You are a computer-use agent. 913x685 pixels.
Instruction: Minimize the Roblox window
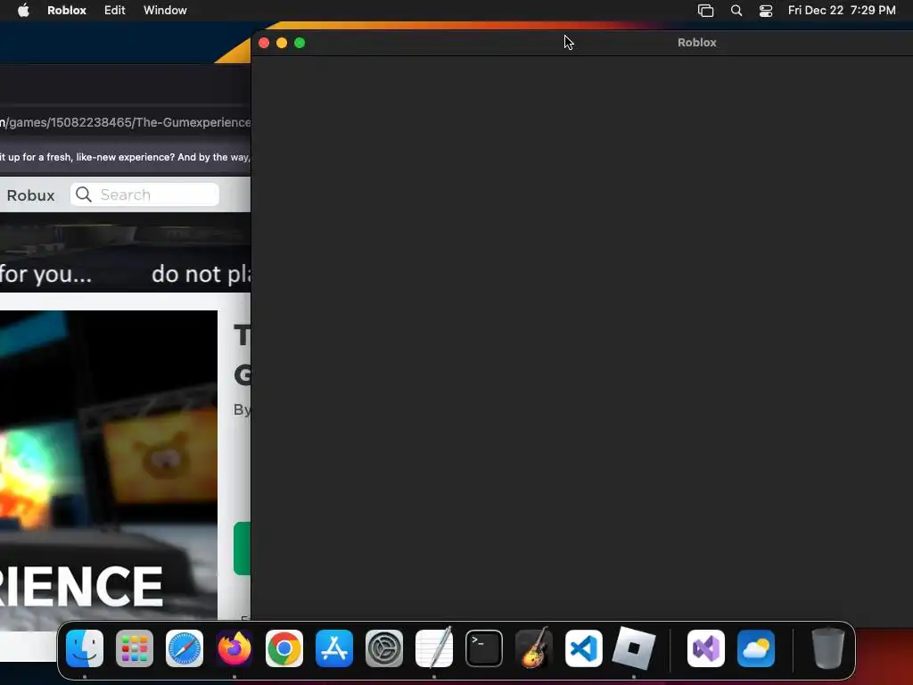pos(282,43)
